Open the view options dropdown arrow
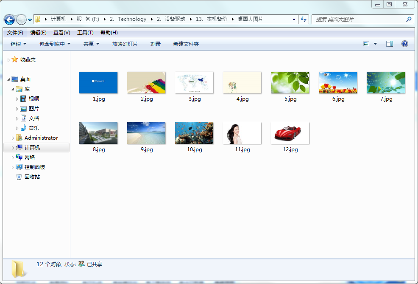This screenshot has width=418, height=284. point(375,44)
